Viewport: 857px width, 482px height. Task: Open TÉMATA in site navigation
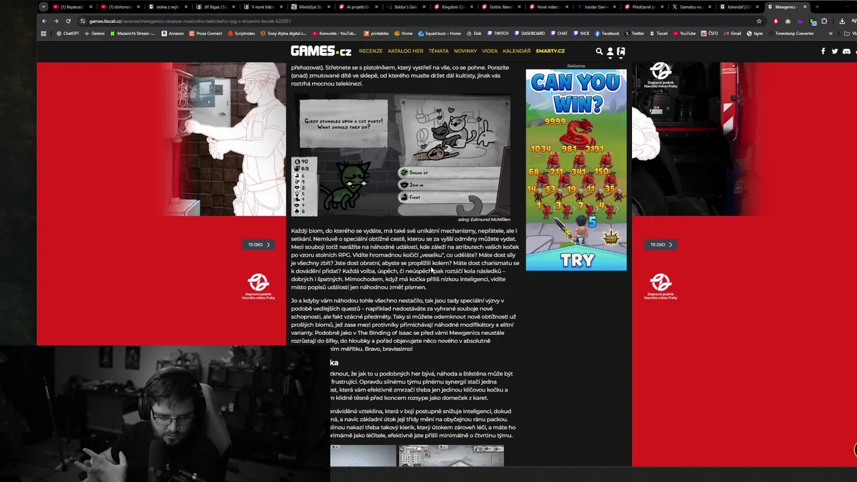tap(439, 51)
